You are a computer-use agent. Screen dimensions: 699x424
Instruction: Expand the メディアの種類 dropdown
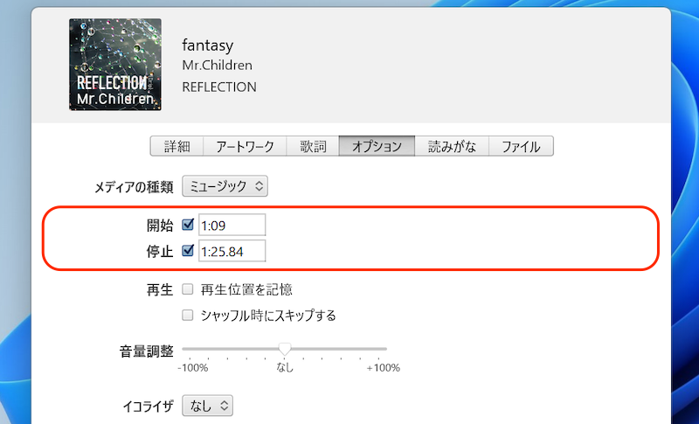(225, 186)
